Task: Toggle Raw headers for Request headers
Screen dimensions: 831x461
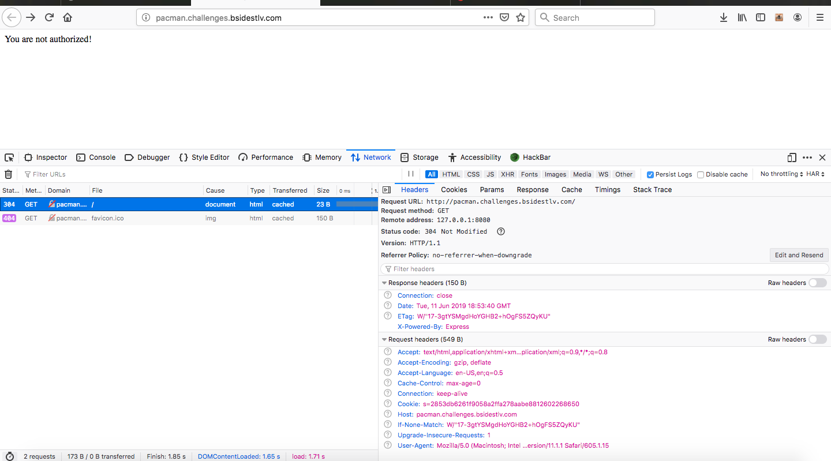Action: pyautogui.click(x=817, y=339)
